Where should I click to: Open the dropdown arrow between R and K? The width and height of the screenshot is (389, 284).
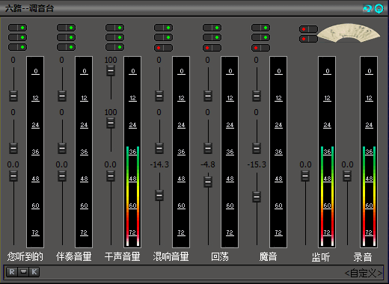click(x=23, y=272)
